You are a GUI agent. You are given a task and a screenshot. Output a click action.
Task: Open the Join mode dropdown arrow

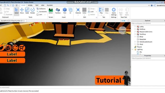tap(45, 15)
